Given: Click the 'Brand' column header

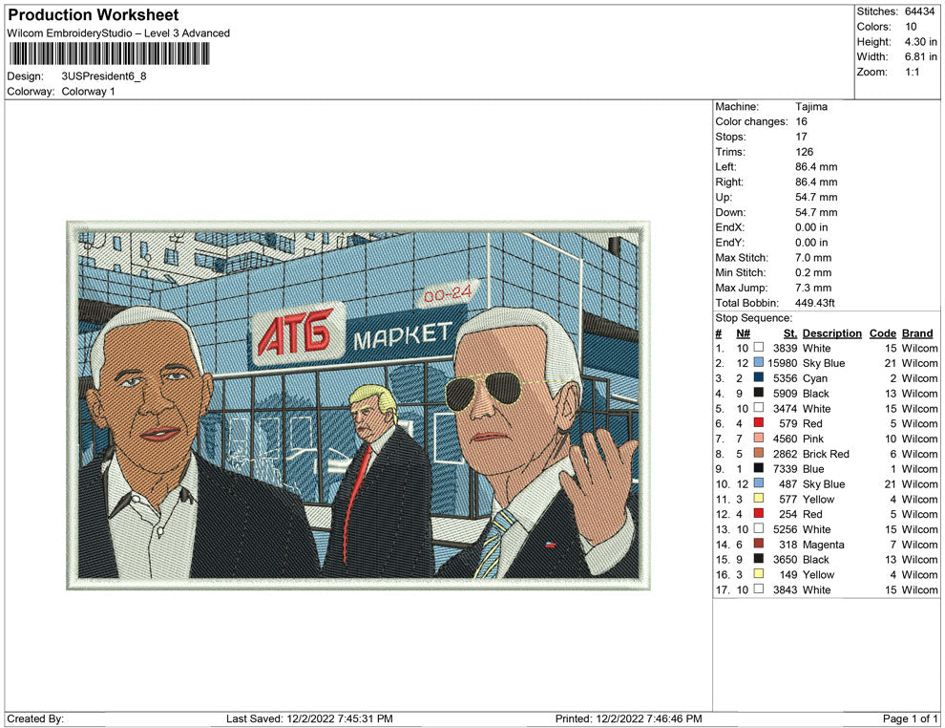Looking at the screenshot, I should coord(917,333).
